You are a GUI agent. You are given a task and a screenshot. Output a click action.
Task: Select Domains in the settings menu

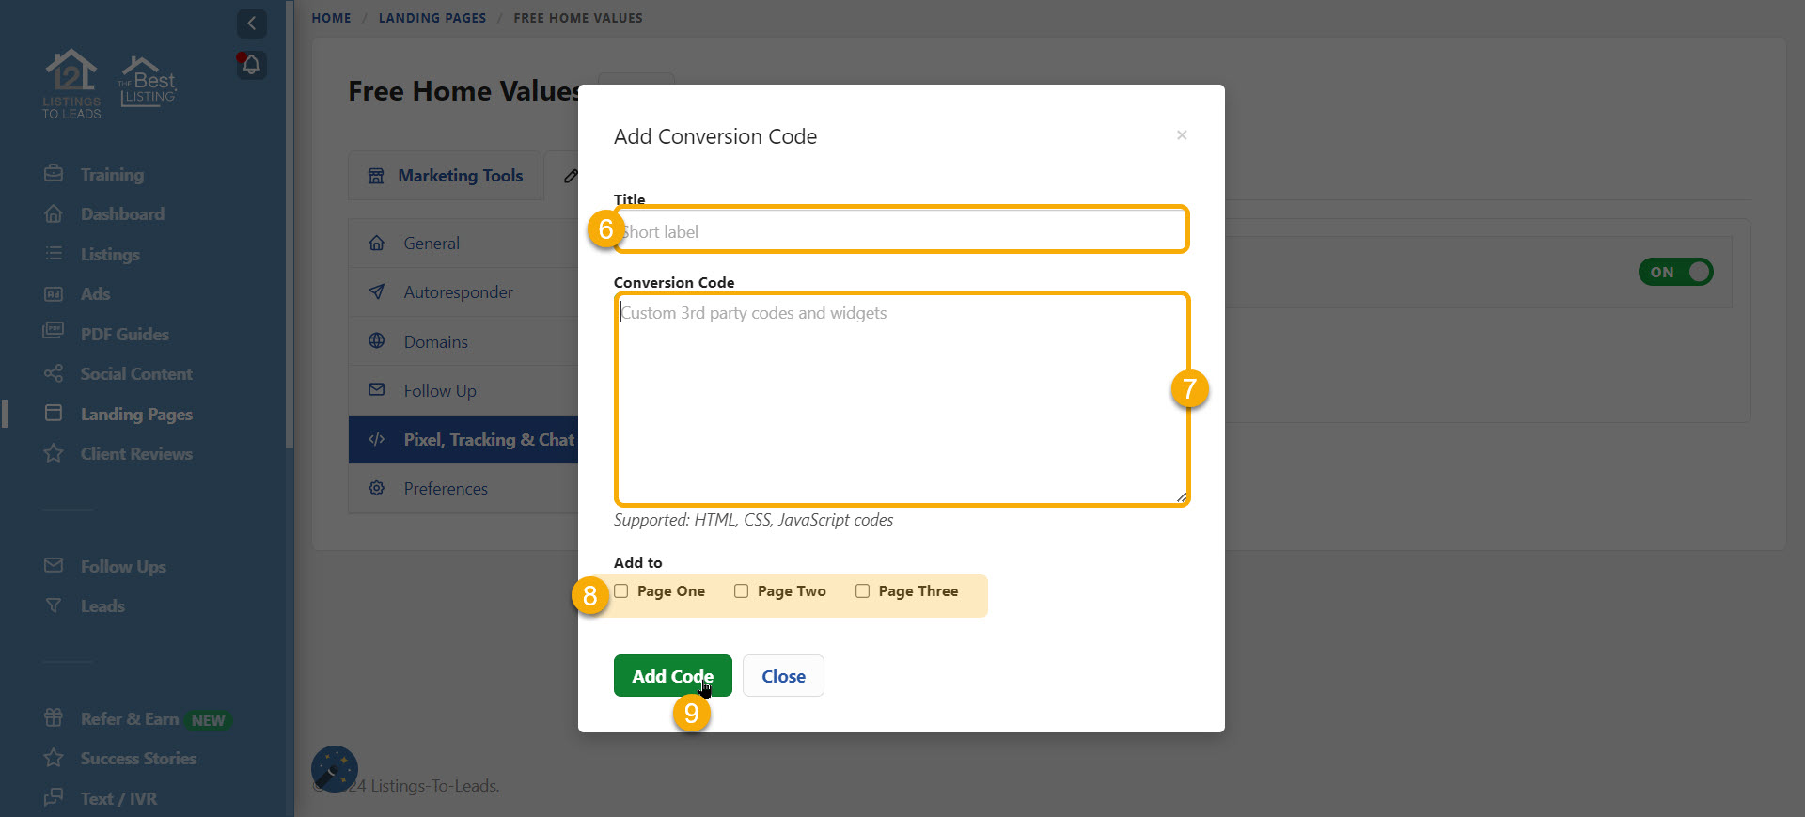pyautogui.click(x=435, y=342)
